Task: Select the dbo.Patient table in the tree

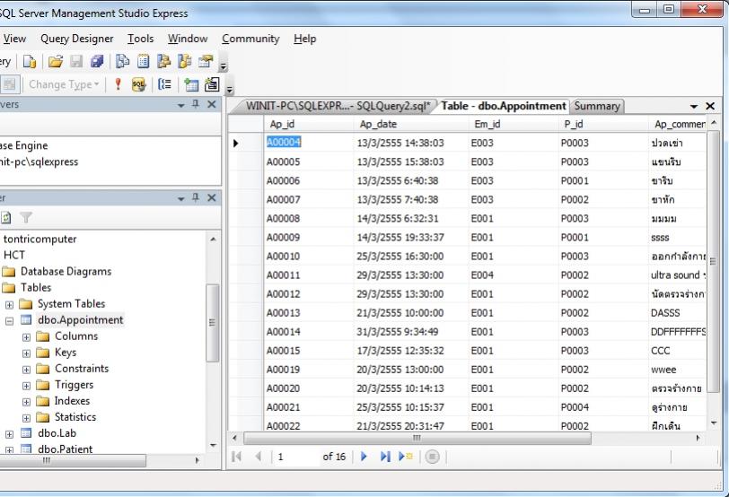Action: point(65,449)
